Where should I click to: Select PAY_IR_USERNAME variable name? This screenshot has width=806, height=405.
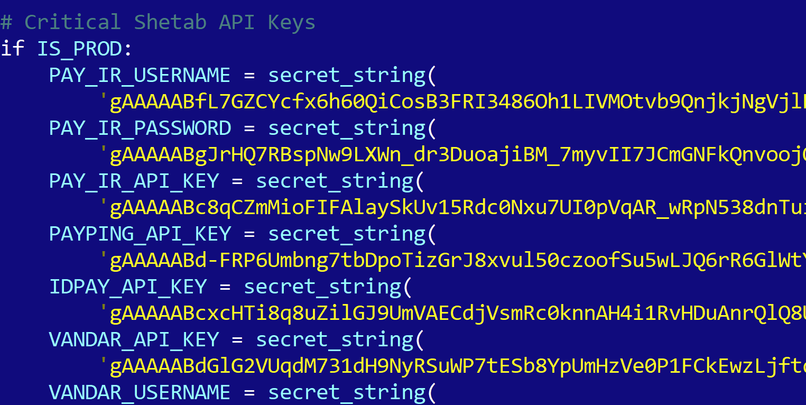coord(140,75)
